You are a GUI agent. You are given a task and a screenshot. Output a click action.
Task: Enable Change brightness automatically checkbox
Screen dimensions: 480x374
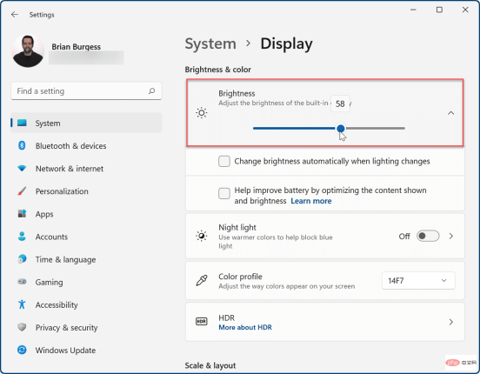[224, 161]
